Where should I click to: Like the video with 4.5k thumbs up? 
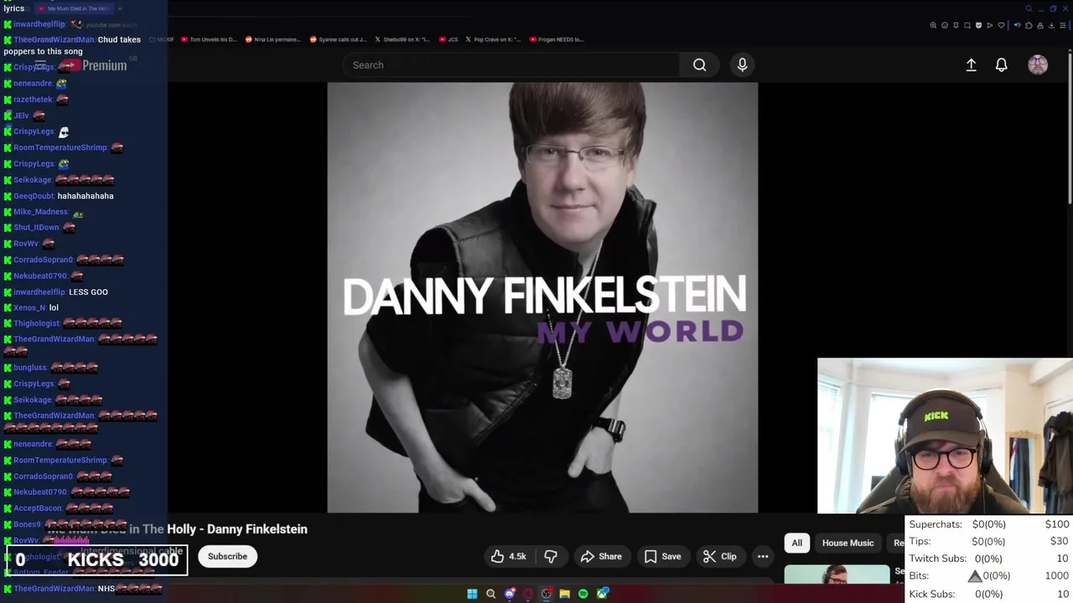pos(509,556)
